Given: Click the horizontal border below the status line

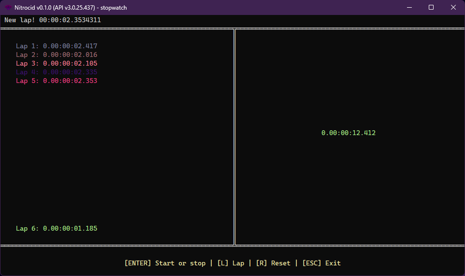Looking at the screenshot, I should pyautogui.click(x=232, y=28).
